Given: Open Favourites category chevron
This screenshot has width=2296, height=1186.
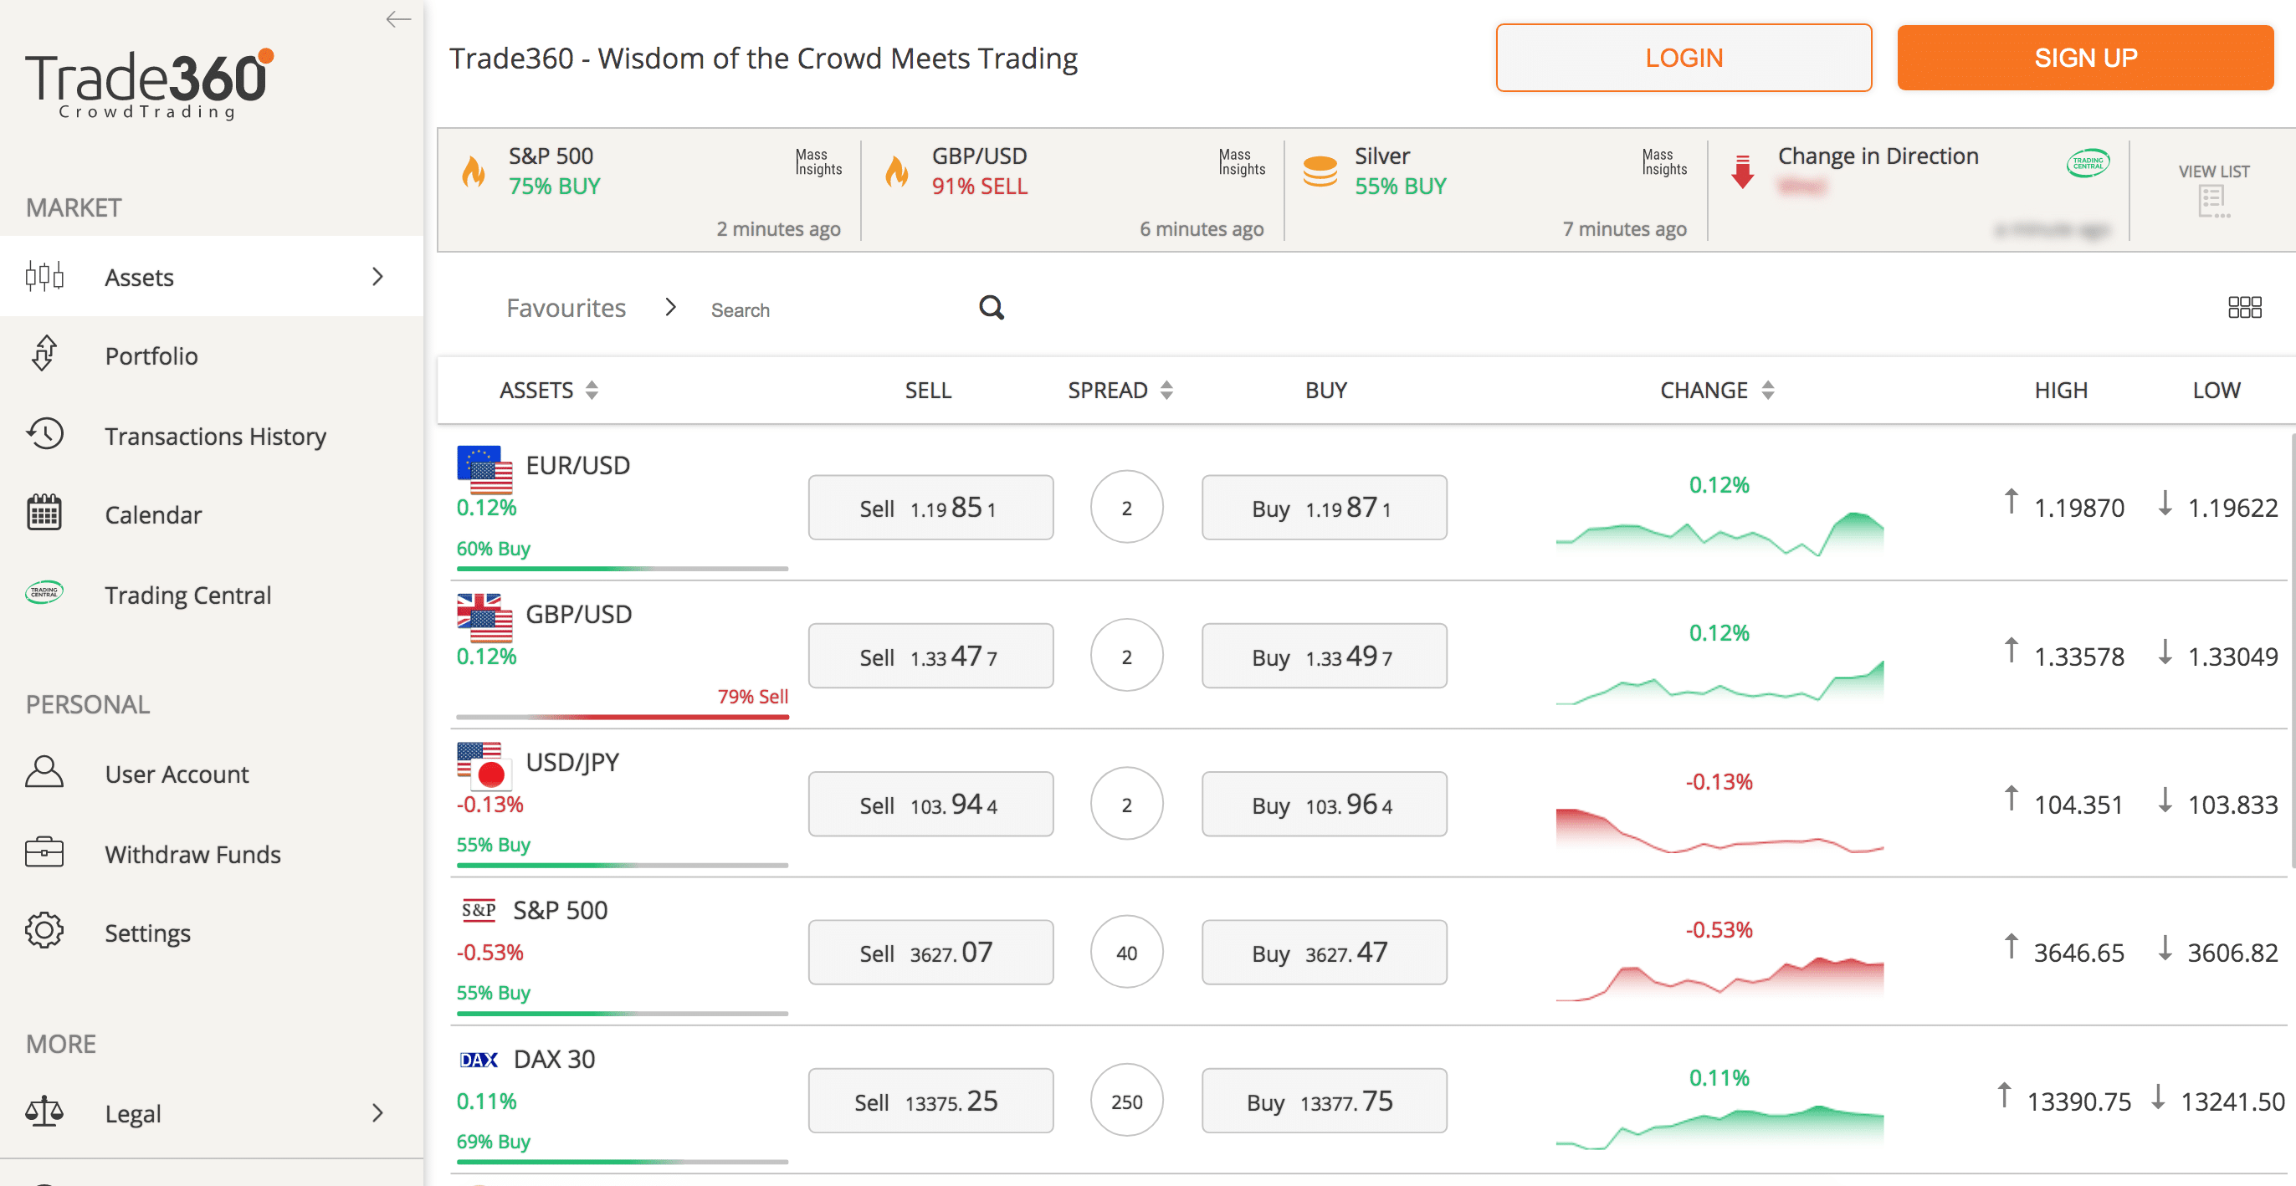Looking at the screenshot, I should click(671, 308).
